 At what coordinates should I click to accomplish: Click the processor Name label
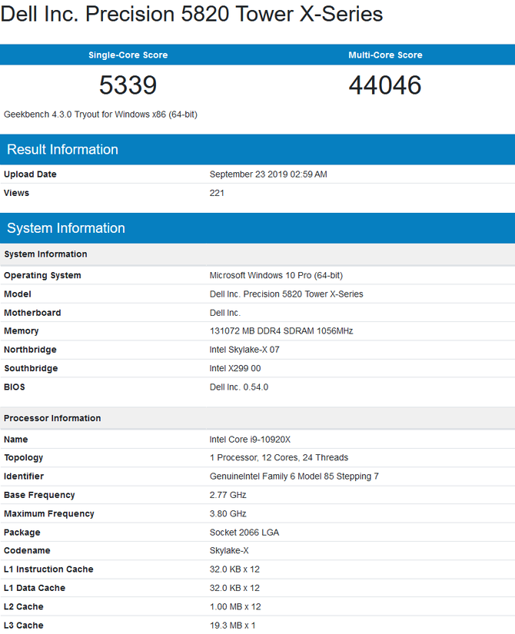coord(16,440)
